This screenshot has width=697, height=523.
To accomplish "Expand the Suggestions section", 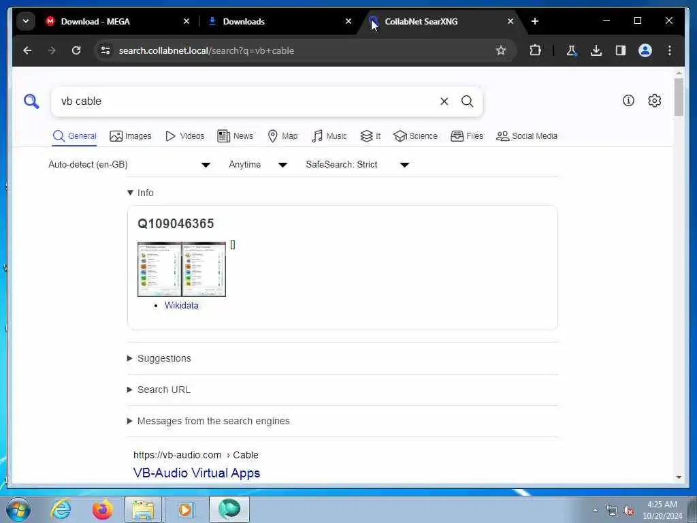I will point(159,358).
